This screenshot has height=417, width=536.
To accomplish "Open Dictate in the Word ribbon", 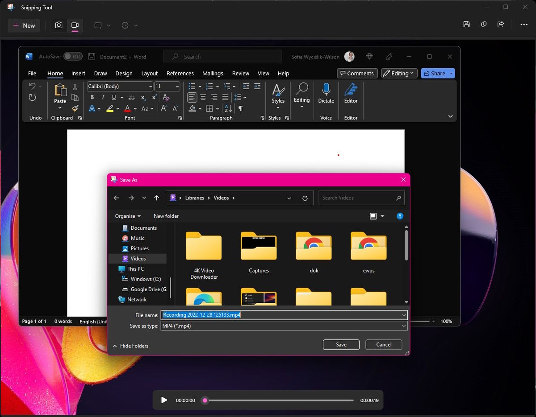I will [326, 95].
